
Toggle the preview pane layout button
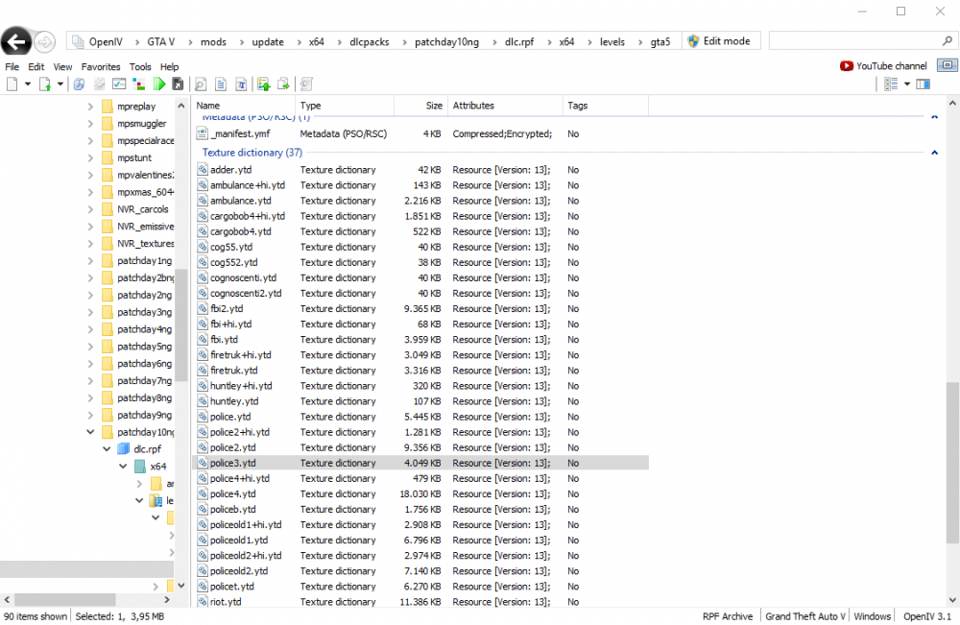923,84
